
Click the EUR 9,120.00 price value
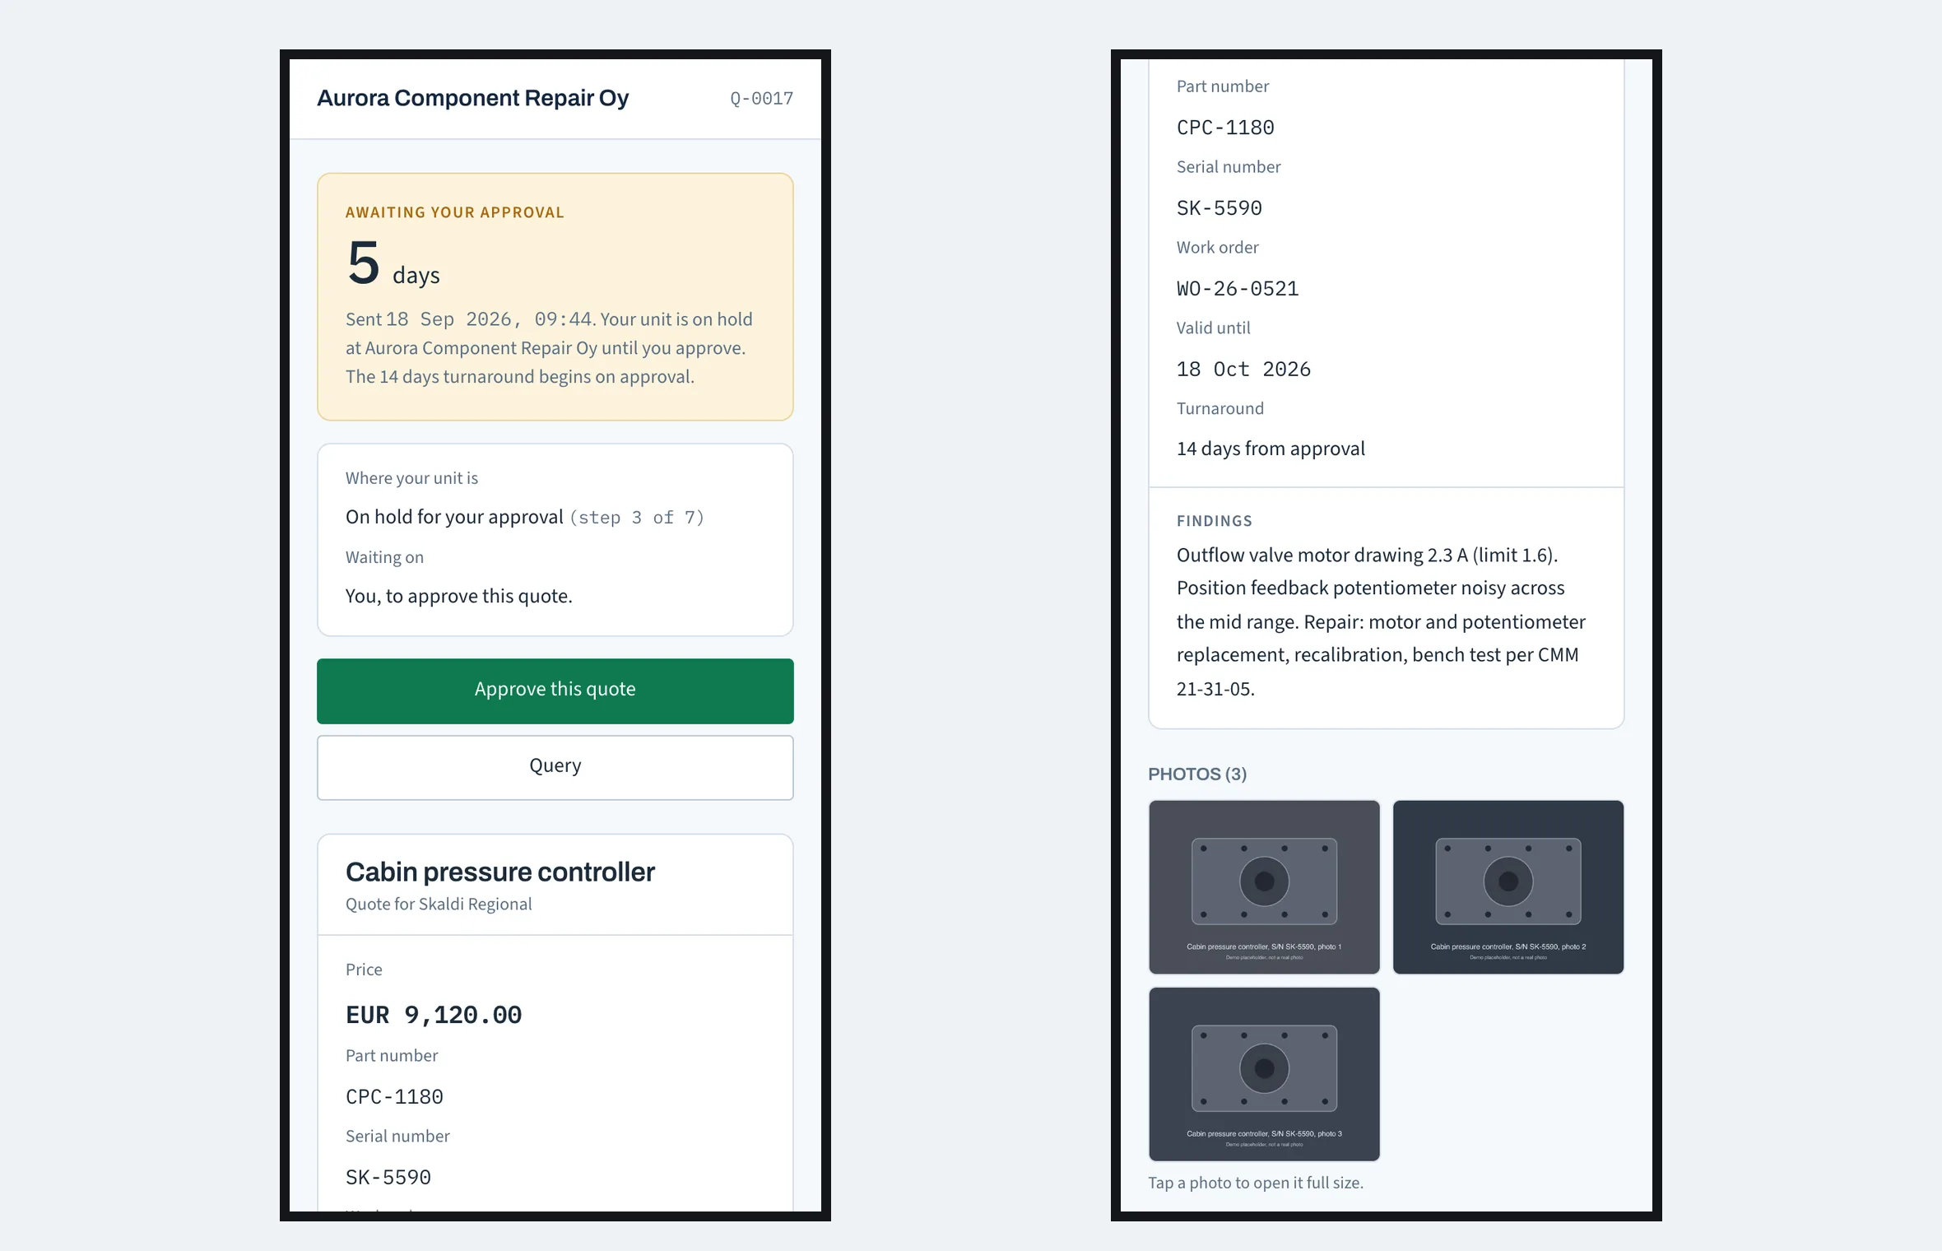pyautogui.click(x=433, y=1015)
